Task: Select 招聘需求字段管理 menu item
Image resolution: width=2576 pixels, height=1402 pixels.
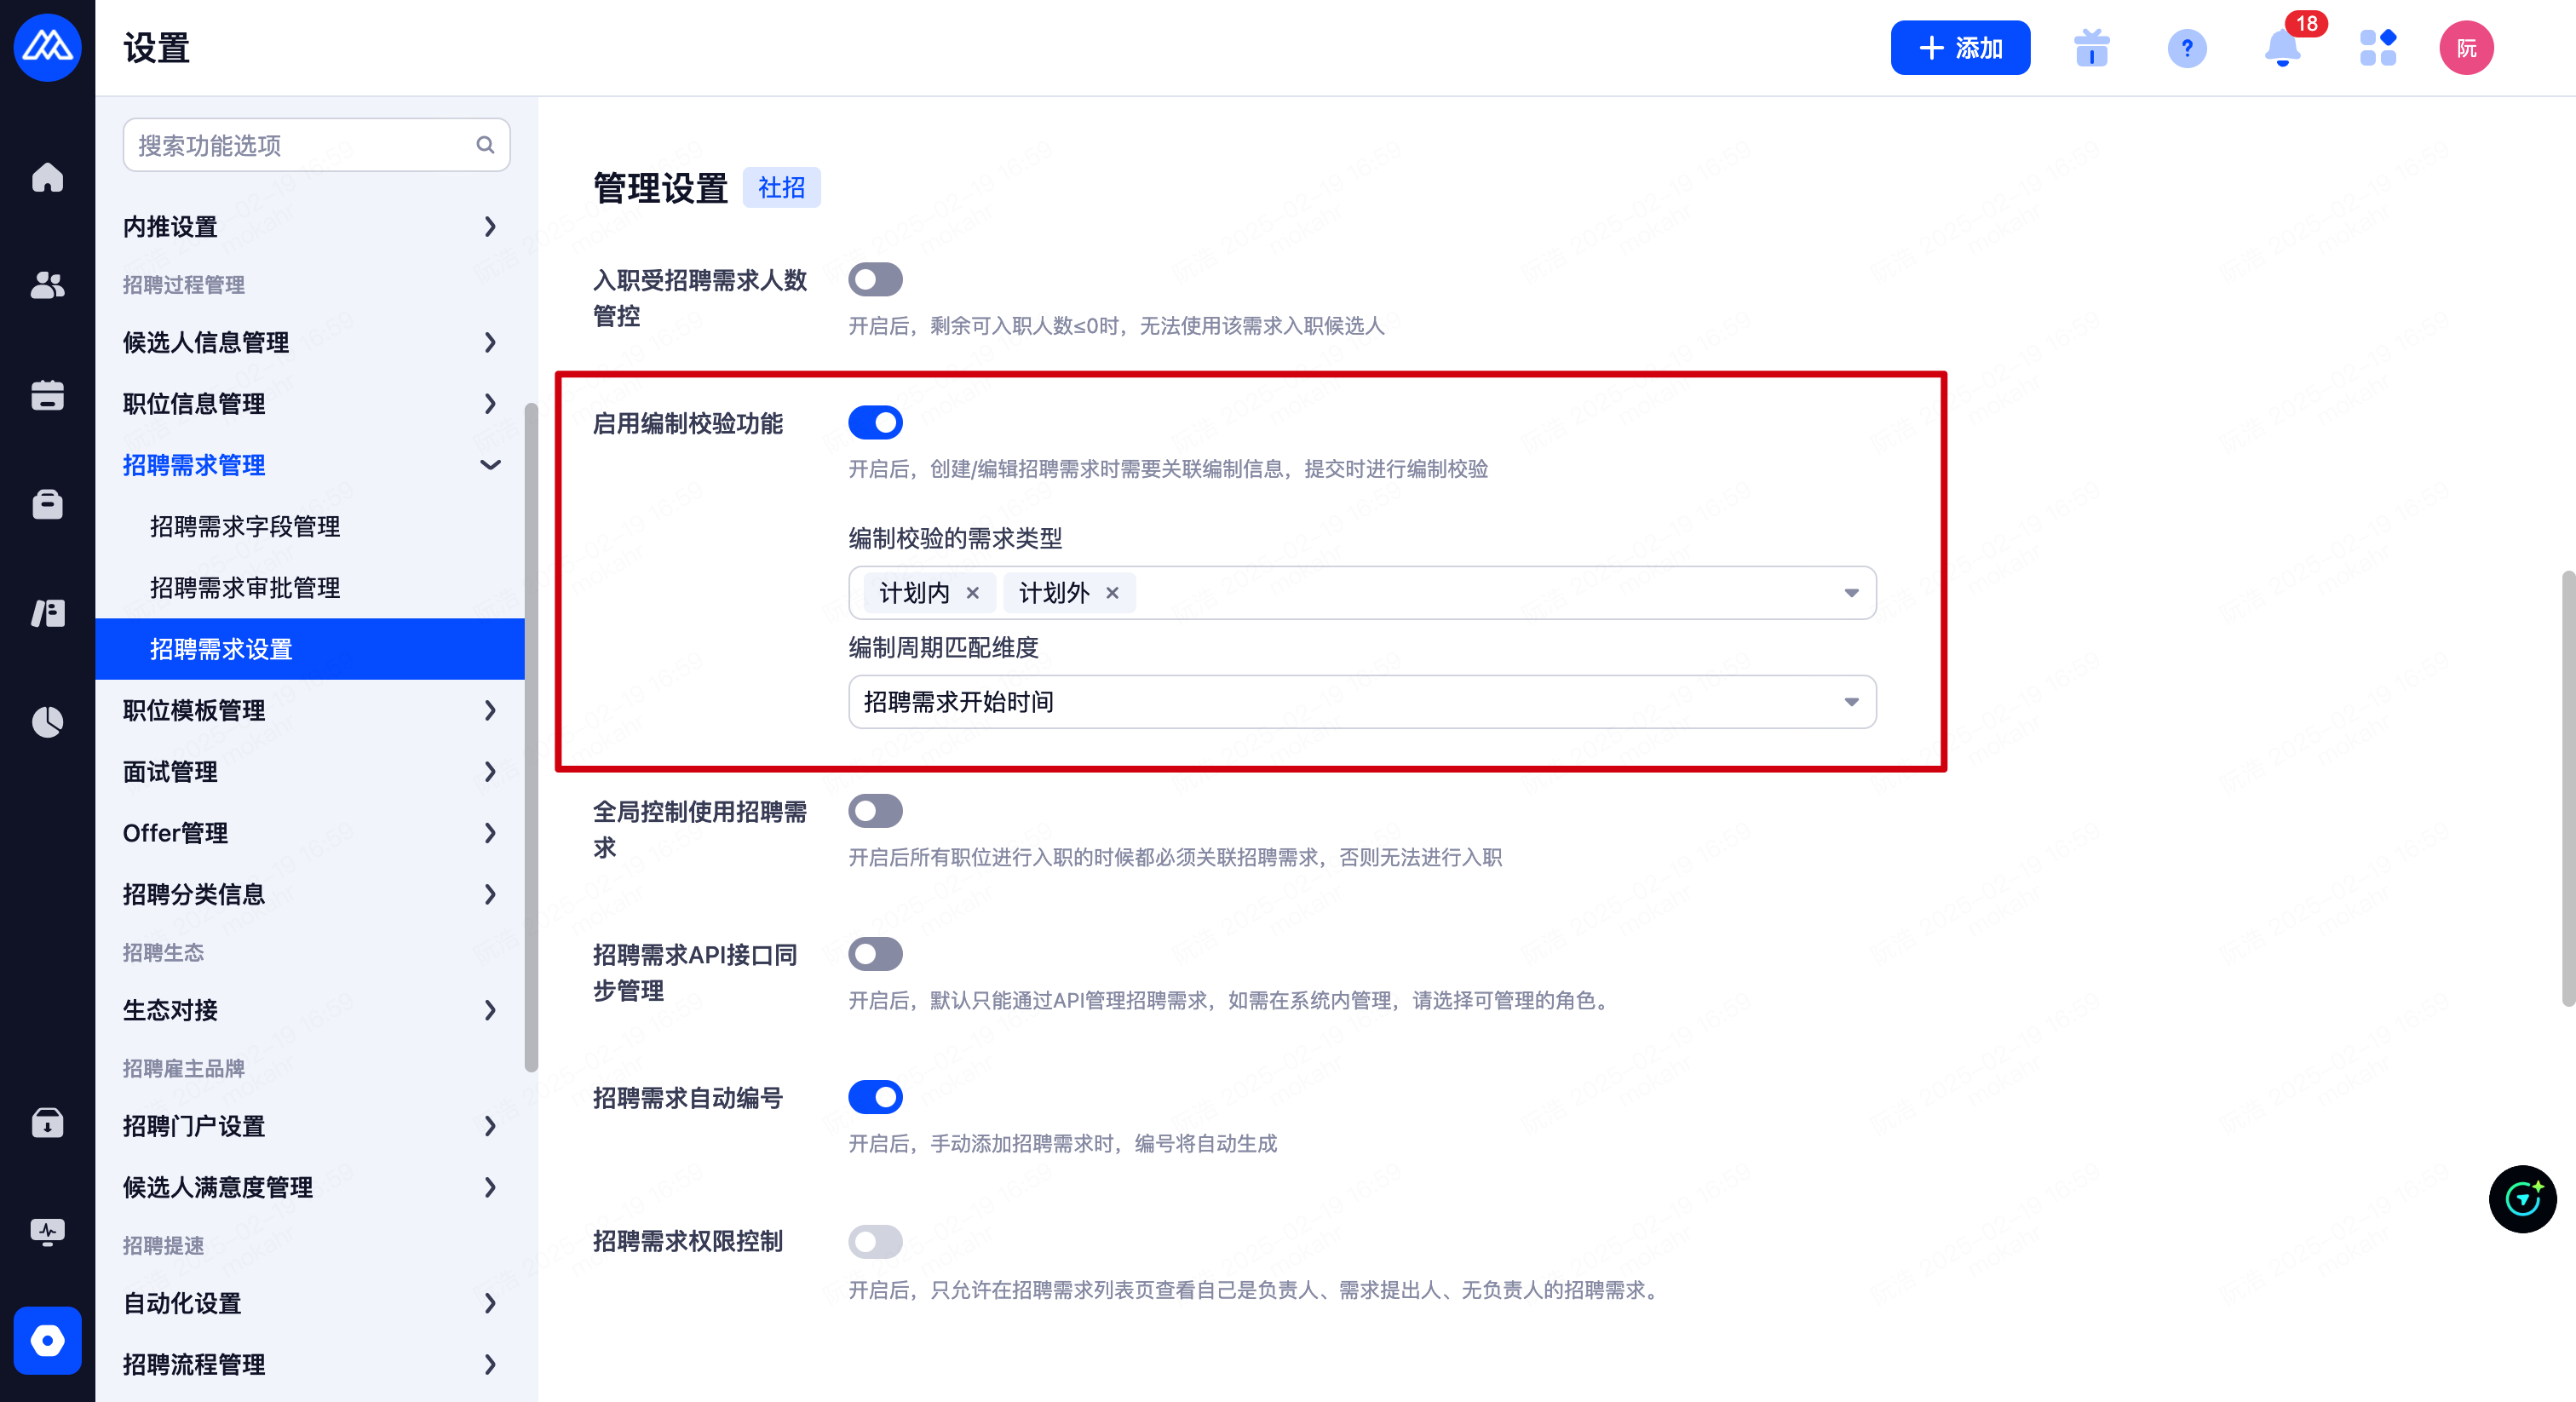Action: coord(245,526)
